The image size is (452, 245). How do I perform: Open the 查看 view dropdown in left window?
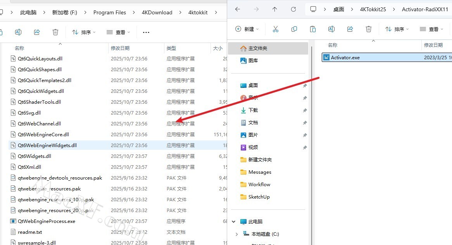click(x=118, y=32)
